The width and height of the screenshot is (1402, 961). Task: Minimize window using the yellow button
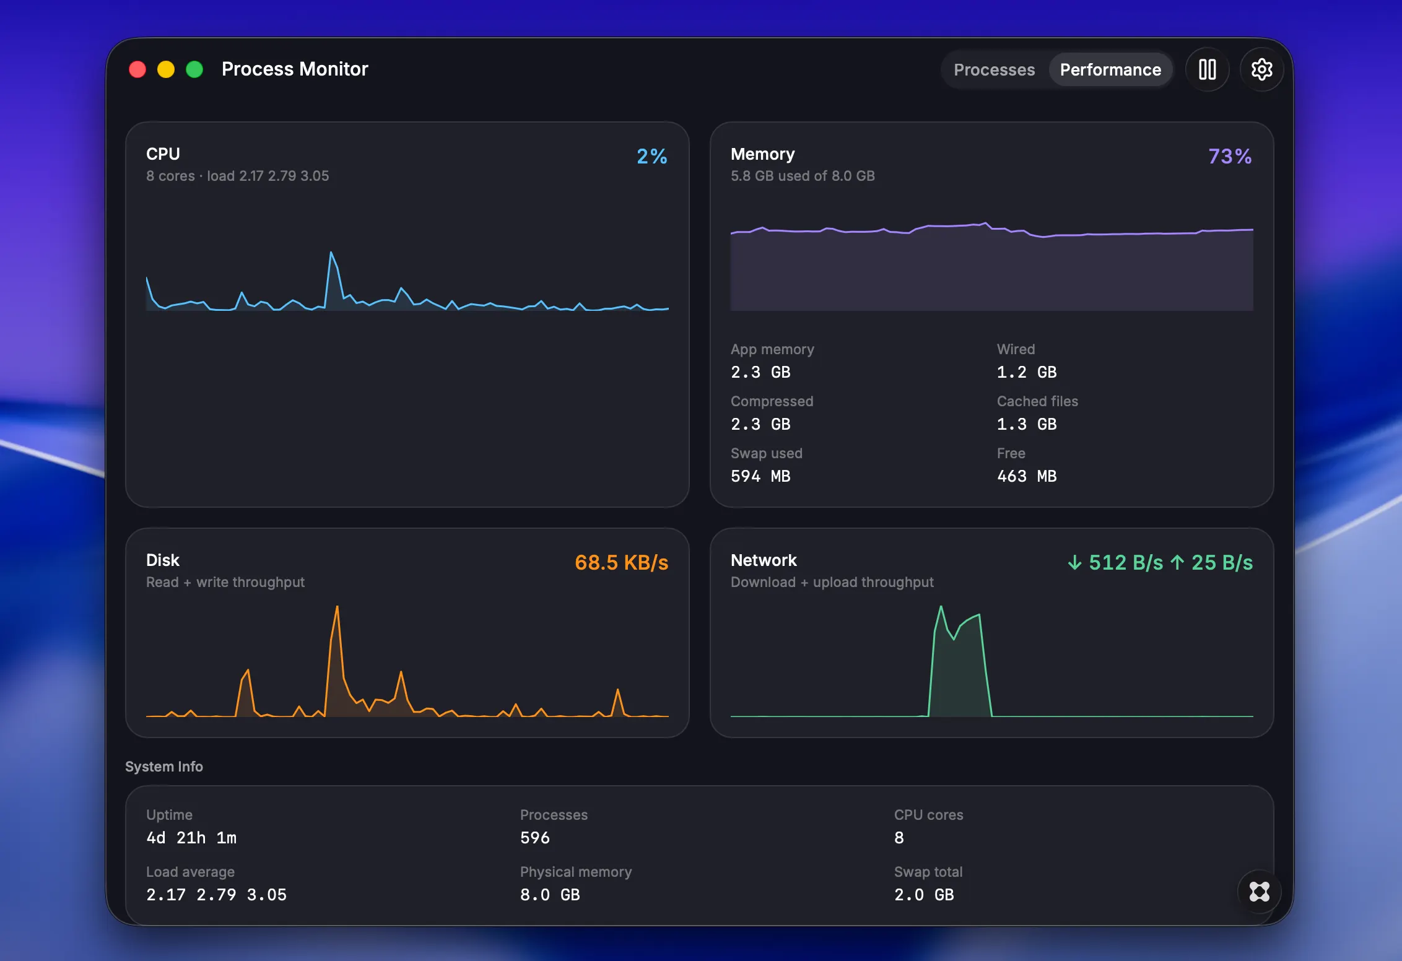pos(166,69)
